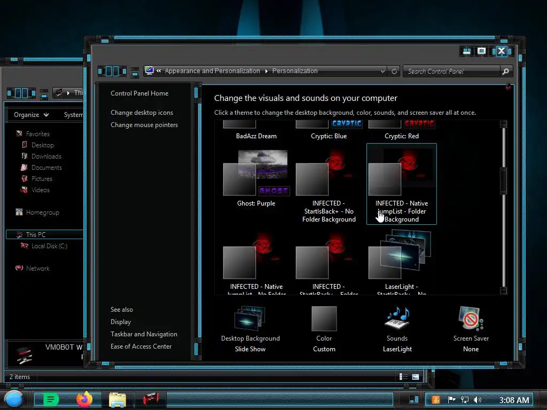This screenshot has width=547, height=410.
Task: Open the red Control Panel taskbar icon
Action: (151, 399)
